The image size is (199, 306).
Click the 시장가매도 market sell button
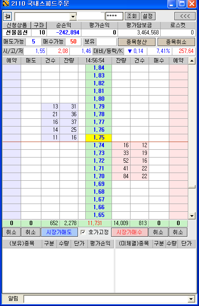[x=59, y=232]
